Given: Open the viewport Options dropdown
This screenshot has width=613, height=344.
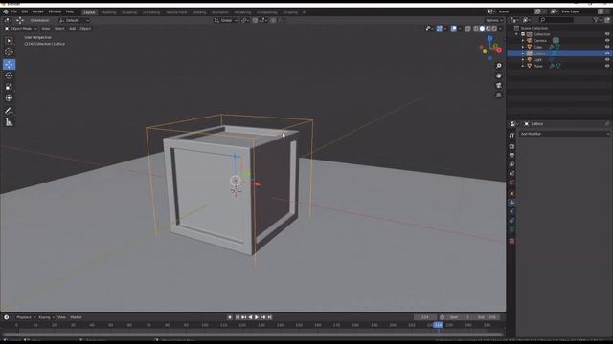Looking at the screenshot, I should (494, 20).
